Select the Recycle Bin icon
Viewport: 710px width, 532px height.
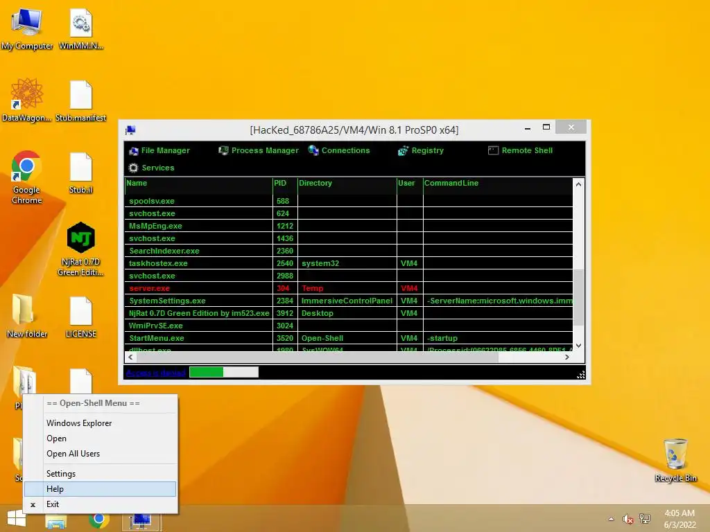pos(675,460)
